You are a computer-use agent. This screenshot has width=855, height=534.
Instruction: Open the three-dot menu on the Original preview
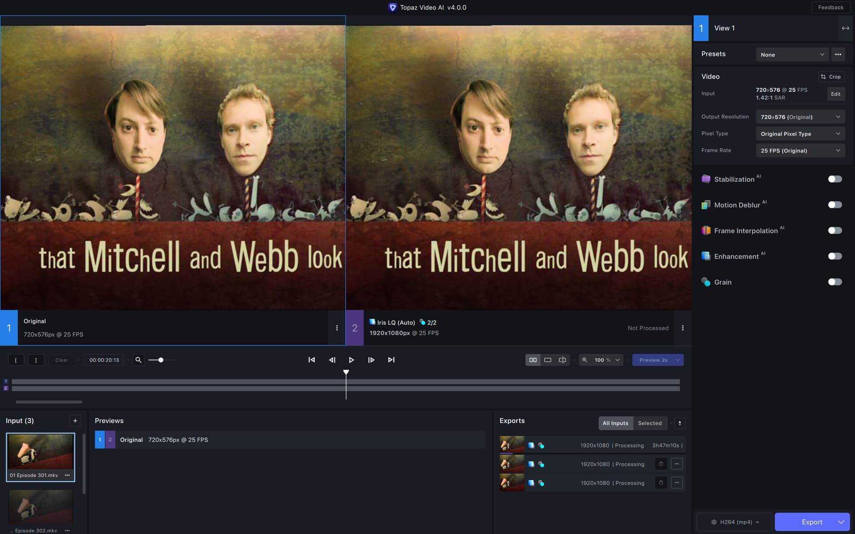[337, 328]
